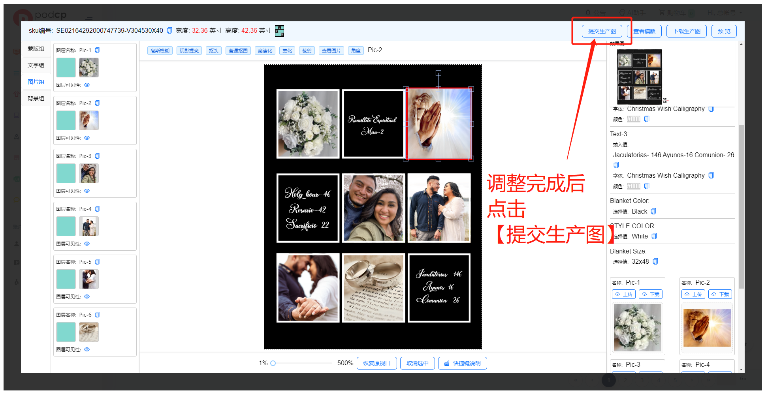This screenshot has height=394, width=766.
Task: Switch to the 文字组 tab
Action: [x=36, y=65]
